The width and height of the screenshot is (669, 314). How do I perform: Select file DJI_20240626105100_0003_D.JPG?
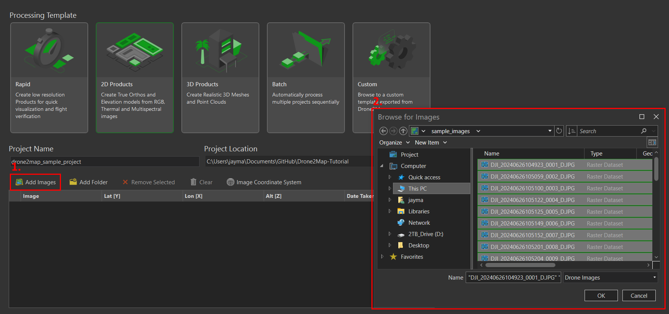(x=532, y=188)
